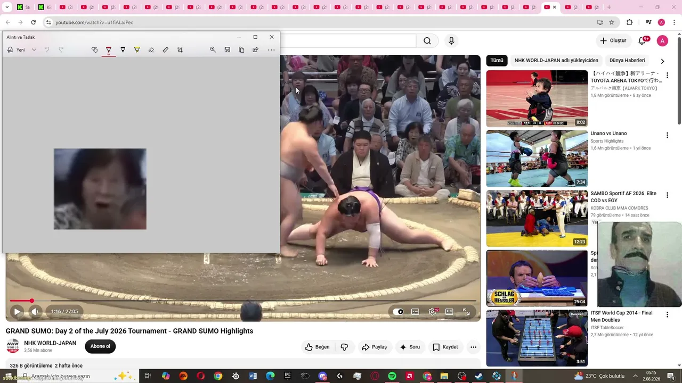Bookmark this page with star icon
Viewport: 682px width, 383px height.
(612, 22)
